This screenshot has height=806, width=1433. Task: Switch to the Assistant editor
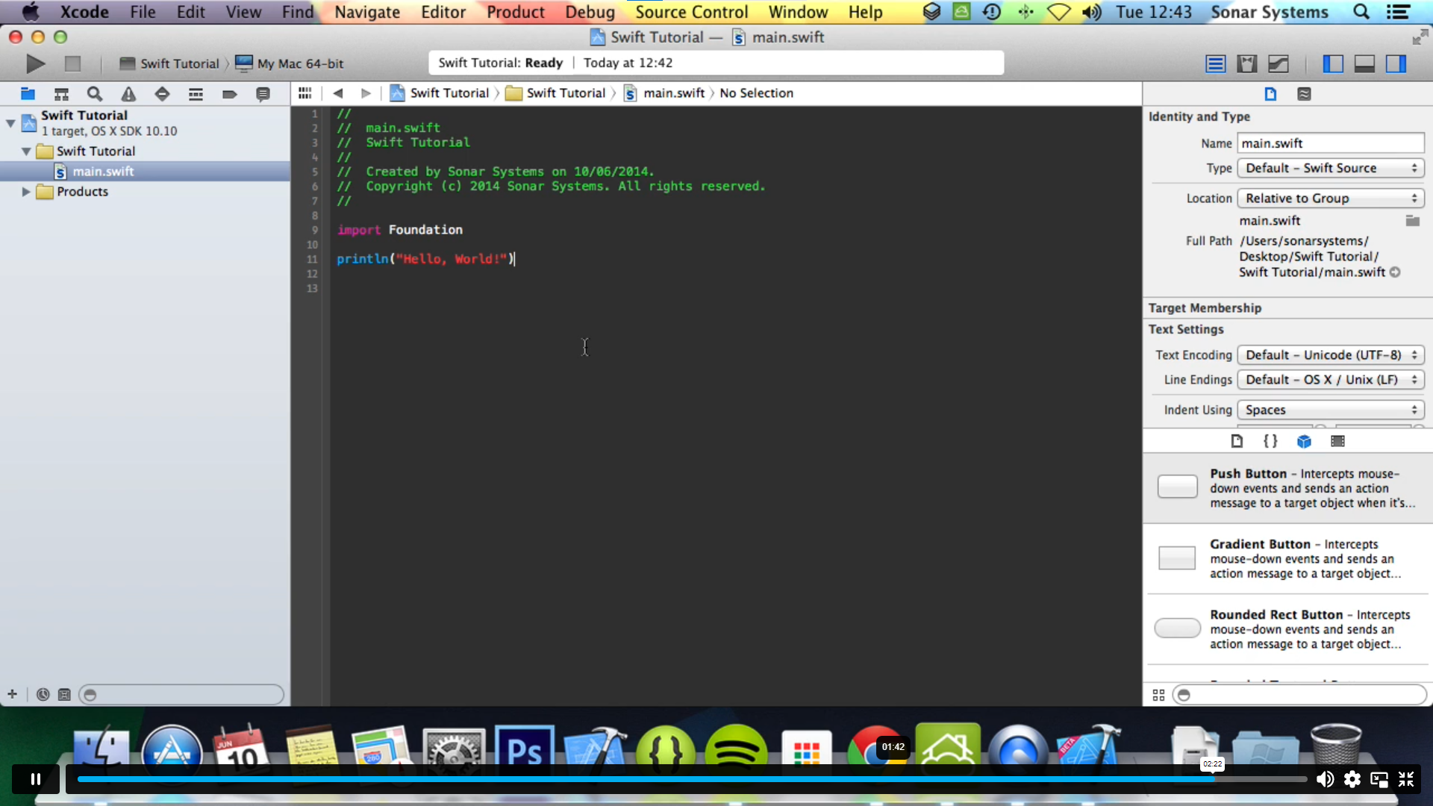tap(1247, 63)
